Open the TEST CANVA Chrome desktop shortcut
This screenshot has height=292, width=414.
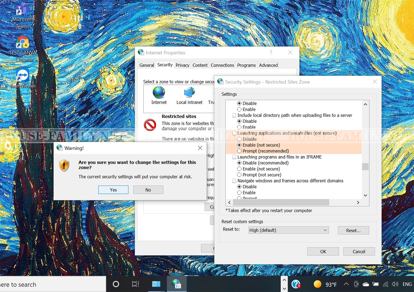point(23,49)
